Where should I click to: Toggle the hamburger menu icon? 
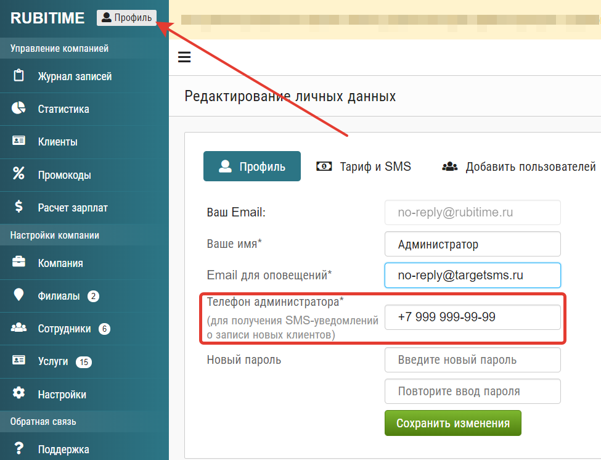(184, 57)
